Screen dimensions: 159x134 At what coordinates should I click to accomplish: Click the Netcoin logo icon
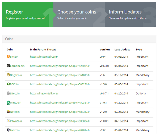8,111
